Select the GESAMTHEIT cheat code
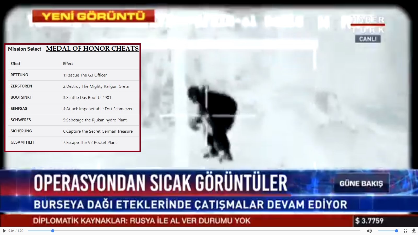The height and width of the screenshot is (235, 418). click(22, 142)
